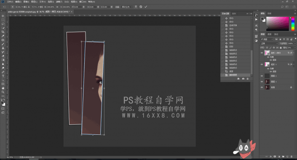
Task: Open the blend mode 正常 dropdown
Action: point(269,43)
